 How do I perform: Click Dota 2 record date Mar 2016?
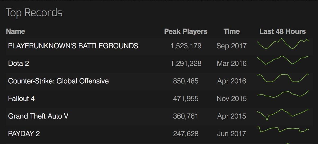point(231,64)
